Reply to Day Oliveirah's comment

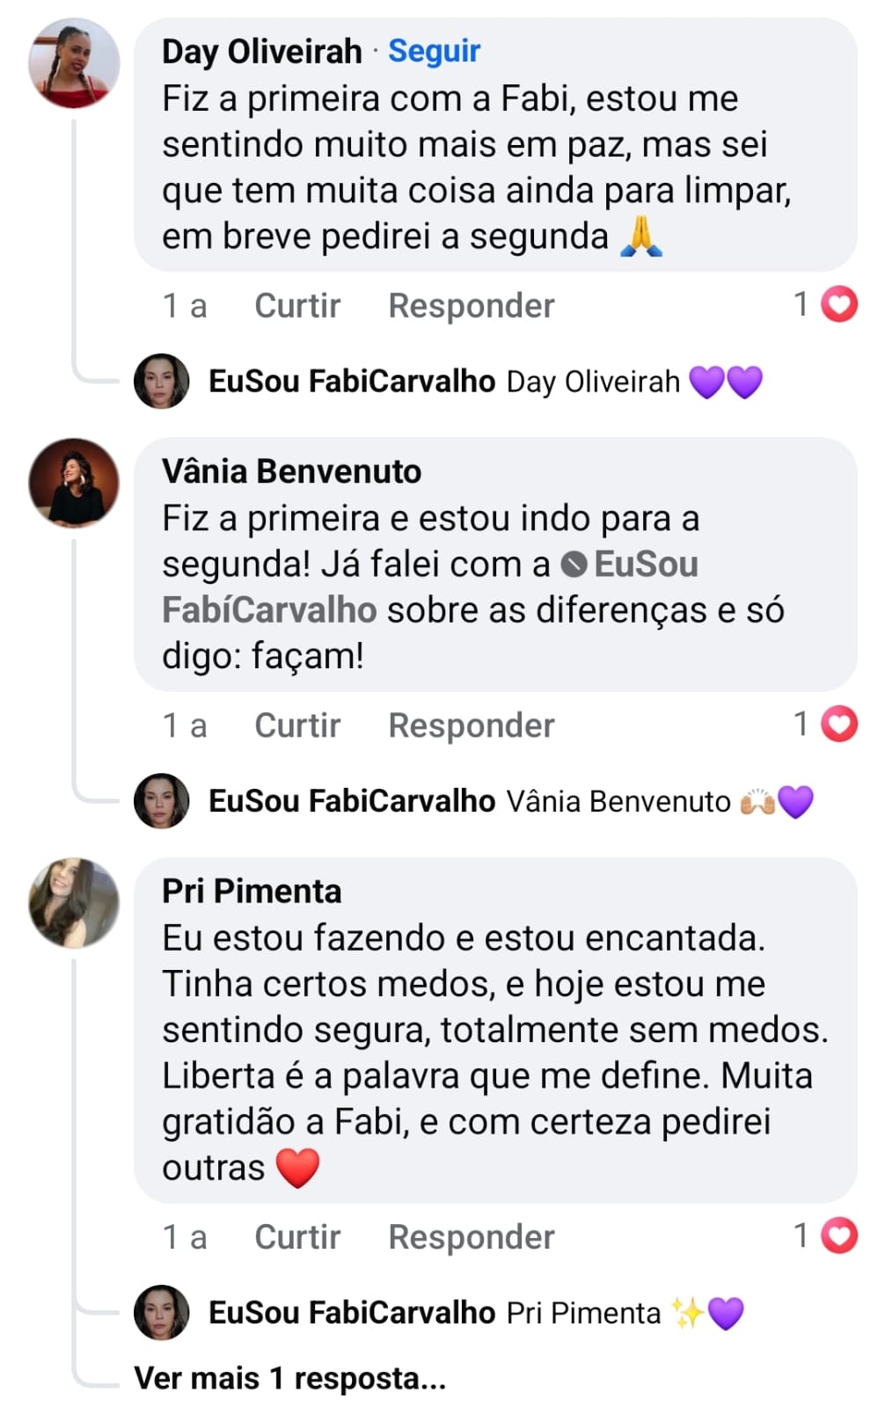pos(471,306)
